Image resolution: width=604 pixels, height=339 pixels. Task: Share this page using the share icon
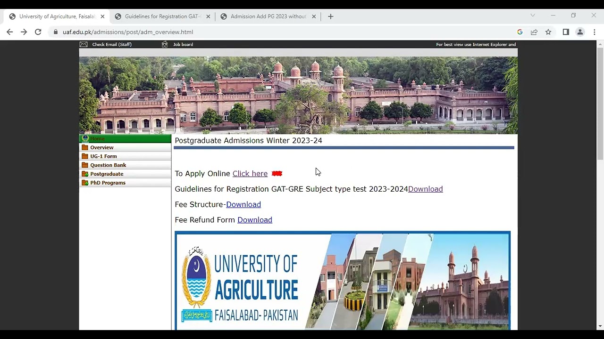(534, 32)
